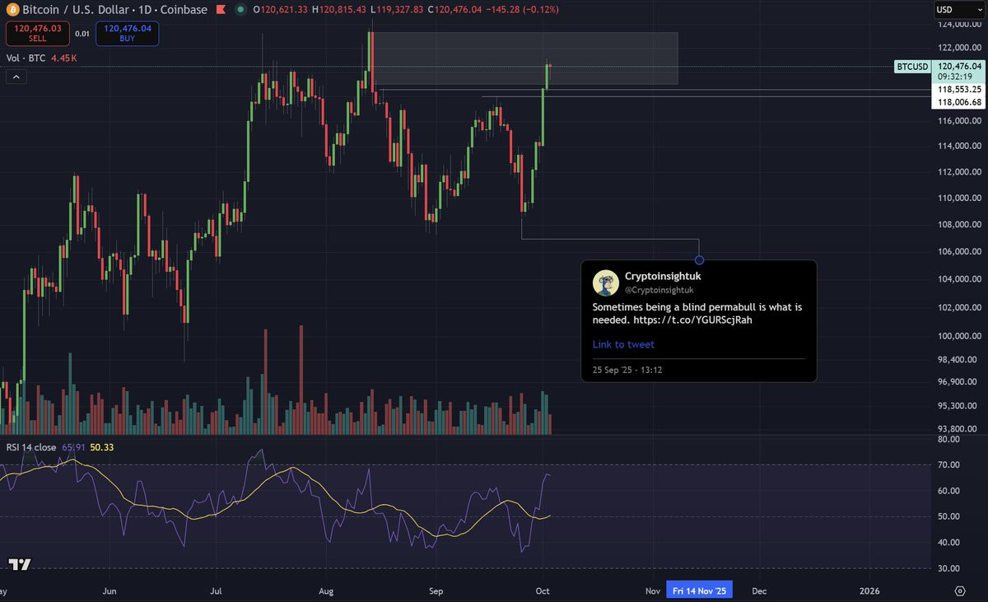The image size is (988, 602).
Task: Select the Vol · BTC indicator legend
Action: pyautogui.click(x=26, y=58)
